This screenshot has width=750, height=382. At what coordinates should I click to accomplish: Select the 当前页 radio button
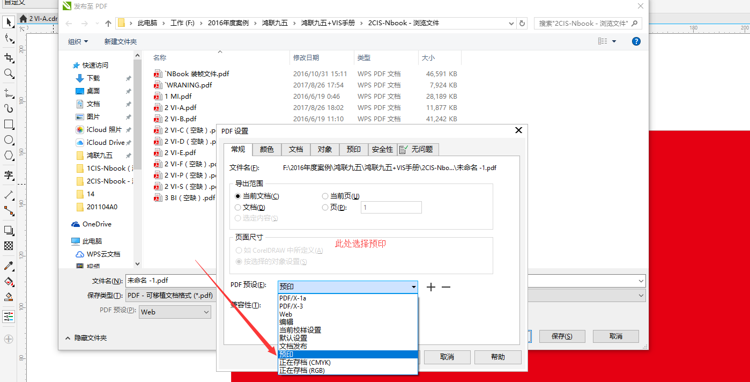click(325, 196)
